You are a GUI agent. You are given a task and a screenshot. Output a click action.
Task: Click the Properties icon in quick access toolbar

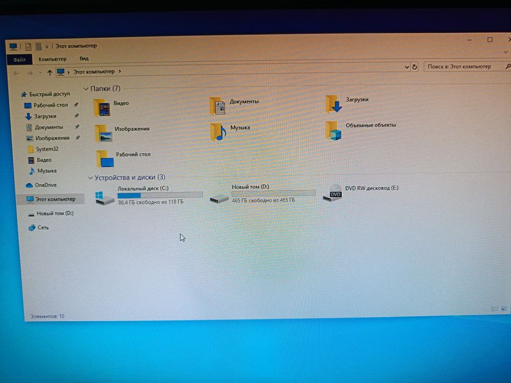point(28,47)
